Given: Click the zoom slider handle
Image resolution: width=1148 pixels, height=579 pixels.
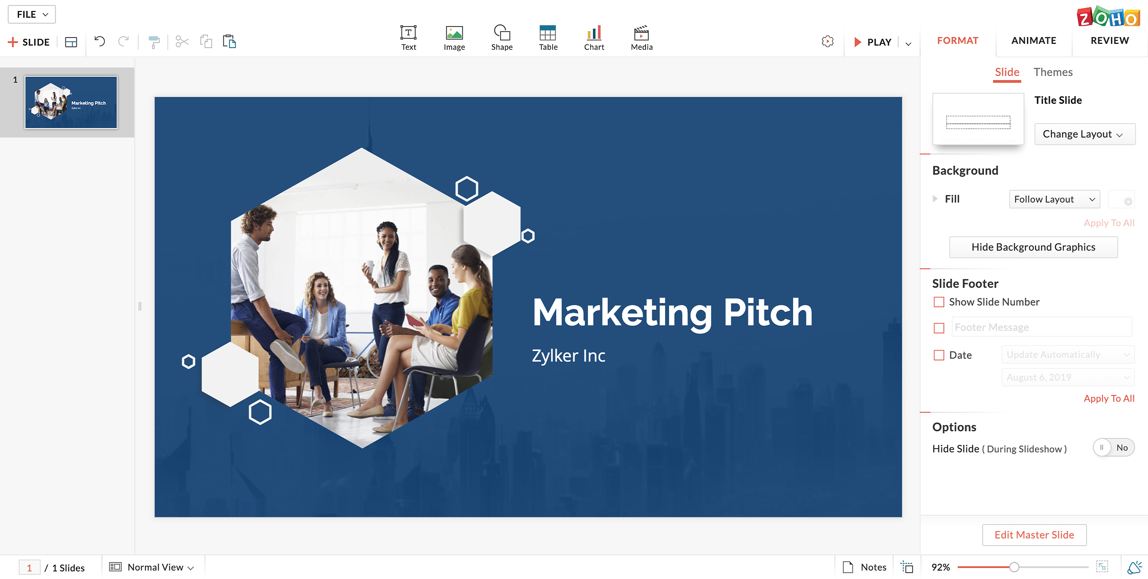Looking at the screenshot, I should 1014,567.
